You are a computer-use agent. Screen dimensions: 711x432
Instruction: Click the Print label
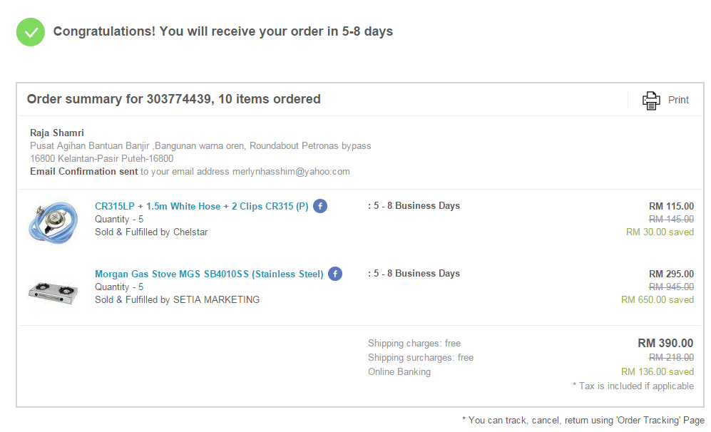[x=678, y=101]
